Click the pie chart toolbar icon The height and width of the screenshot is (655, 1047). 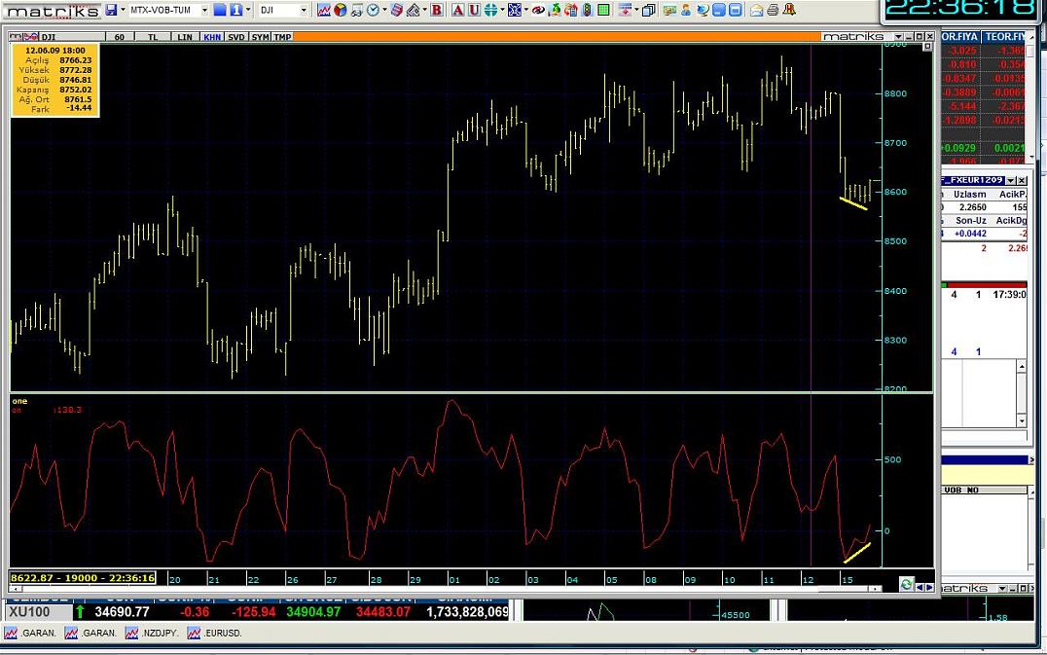click(340, 10)
